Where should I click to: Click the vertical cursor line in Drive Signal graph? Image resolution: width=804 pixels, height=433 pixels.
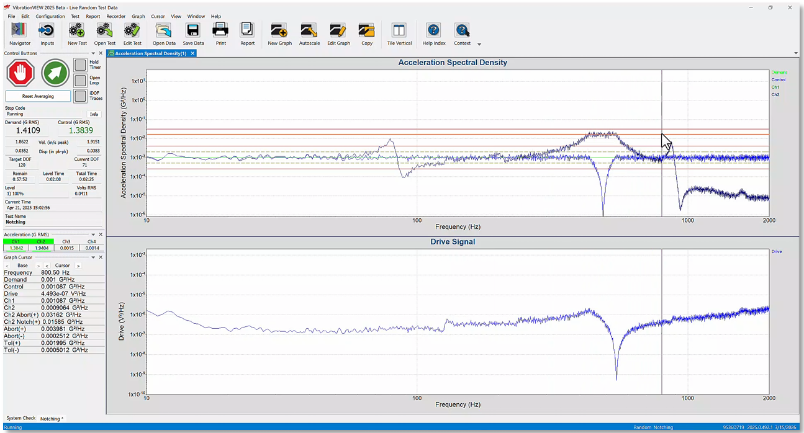[662, 321]
